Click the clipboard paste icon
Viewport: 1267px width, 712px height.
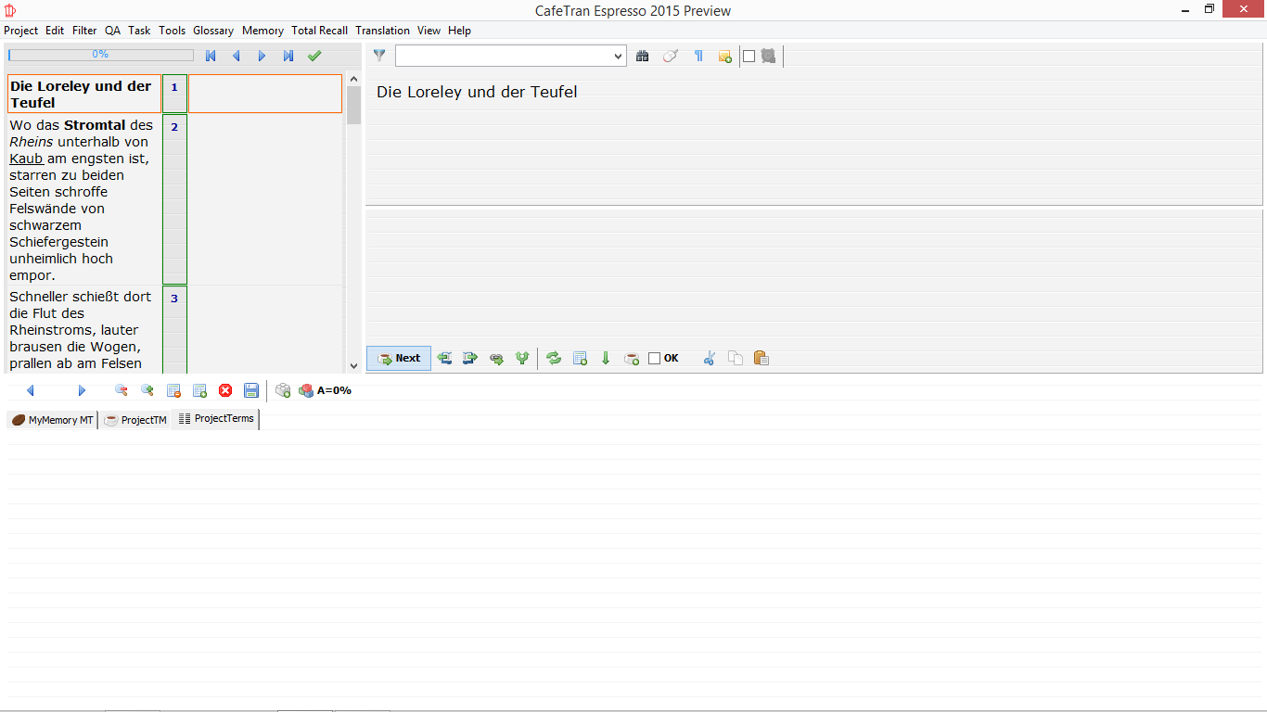click(x=761, y=358)
